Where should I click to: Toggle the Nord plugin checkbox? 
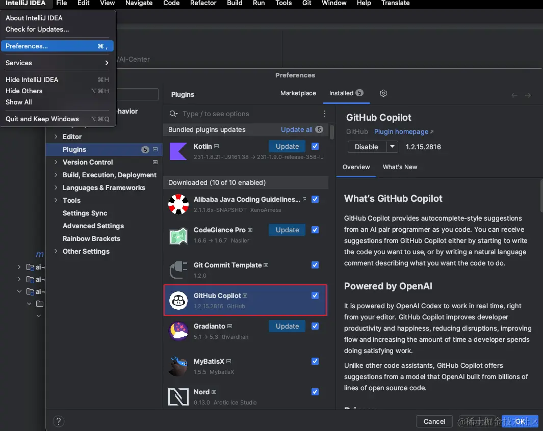(x=315, y=392)
